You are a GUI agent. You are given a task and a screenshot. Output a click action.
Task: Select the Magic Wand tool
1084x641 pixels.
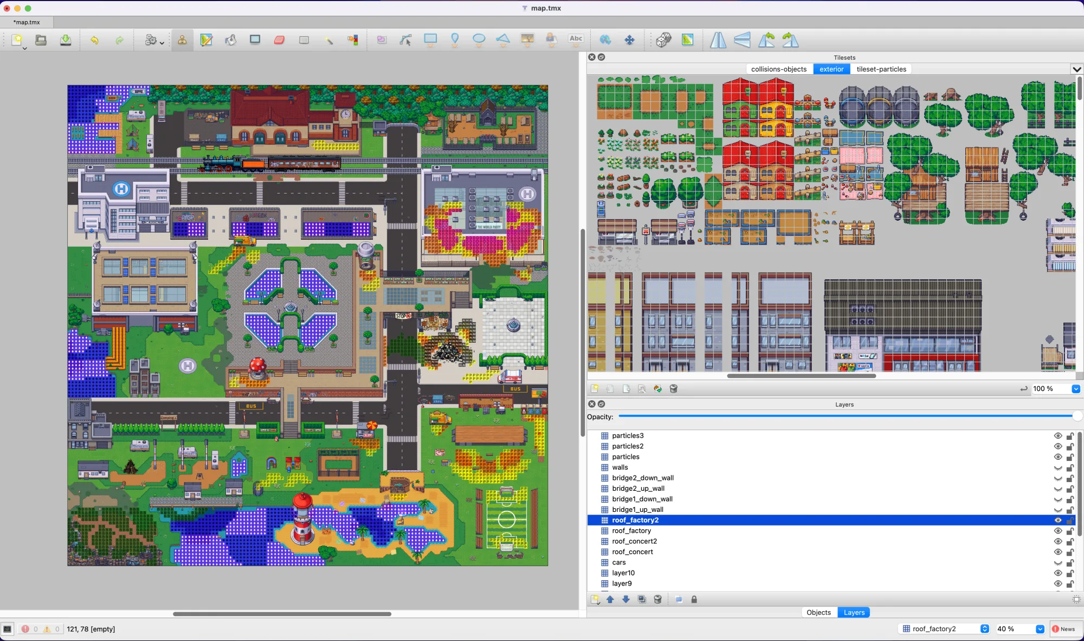pos(328,40)
